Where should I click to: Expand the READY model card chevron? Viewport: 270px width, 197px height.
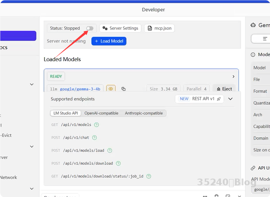tap(233, 76)
